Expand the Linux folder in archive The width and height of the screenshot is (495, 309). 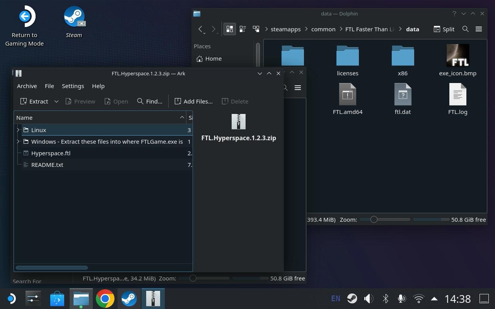(18, 130)
